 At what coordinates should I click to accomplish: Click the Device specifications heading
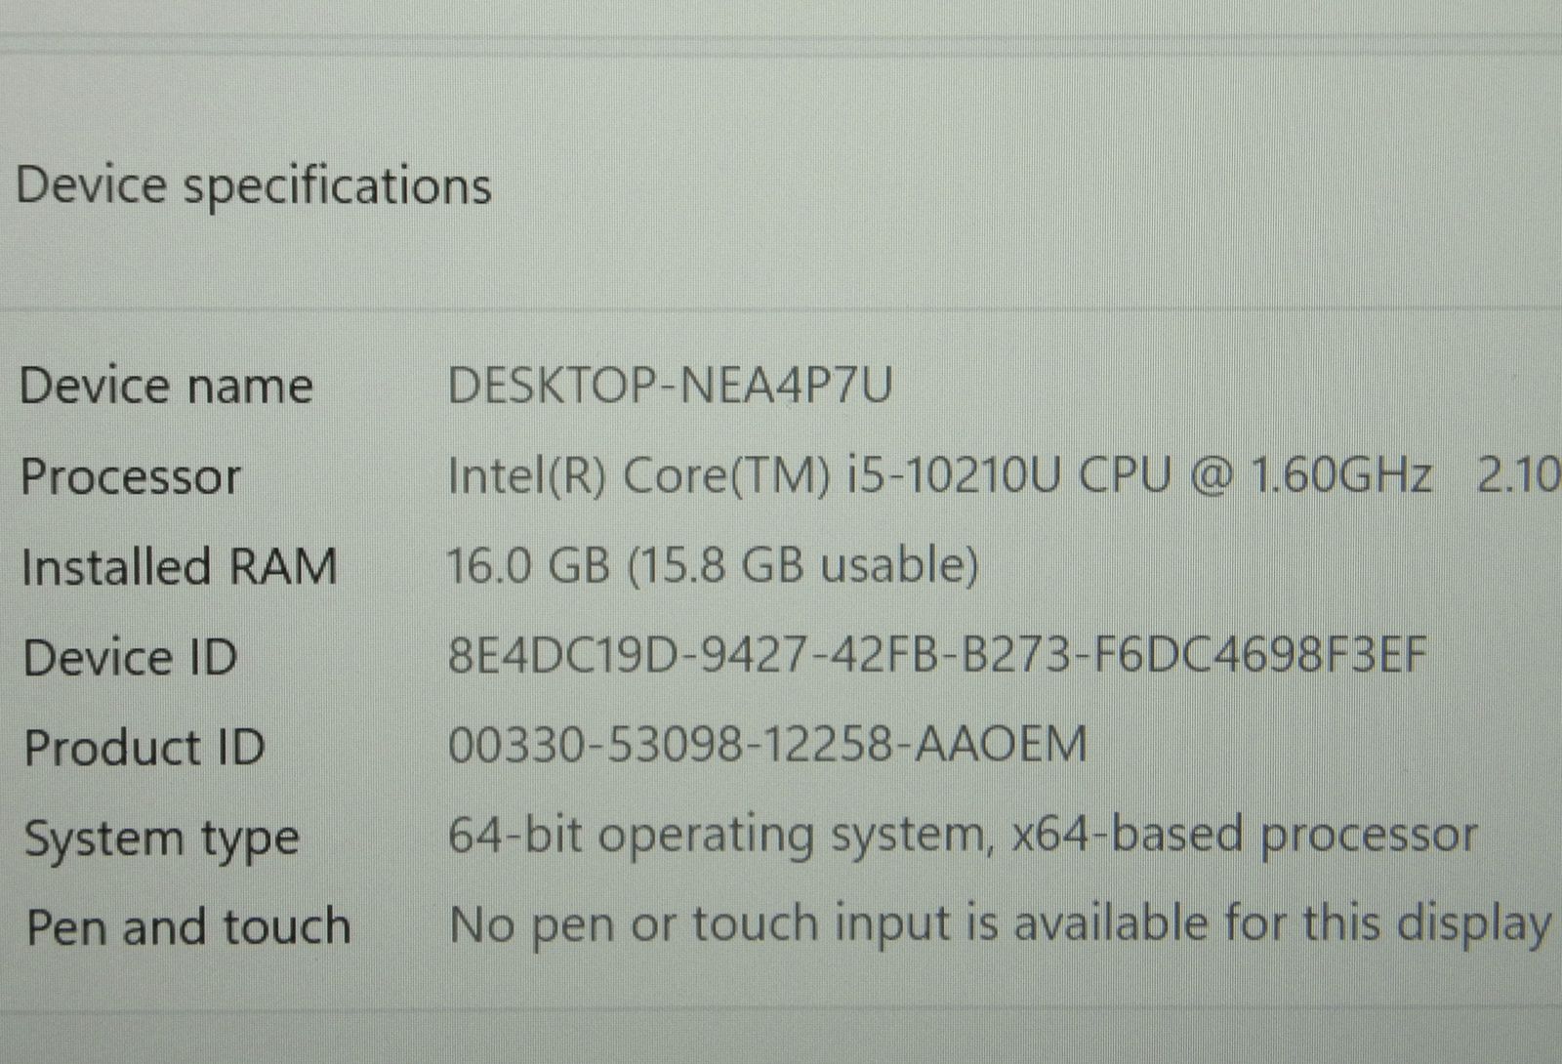[254, 185]
